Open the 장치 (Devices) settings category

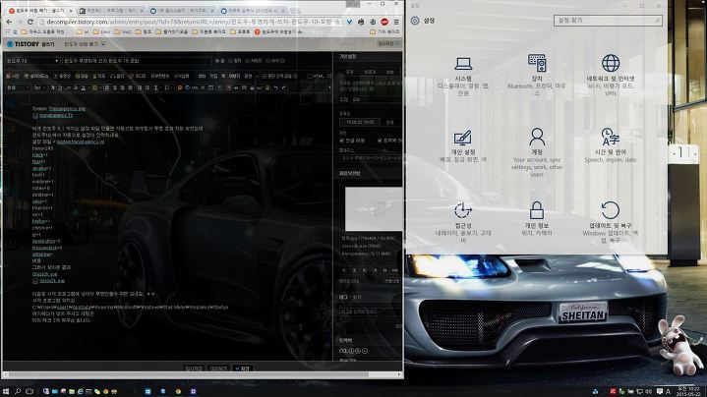pos(537,75)
